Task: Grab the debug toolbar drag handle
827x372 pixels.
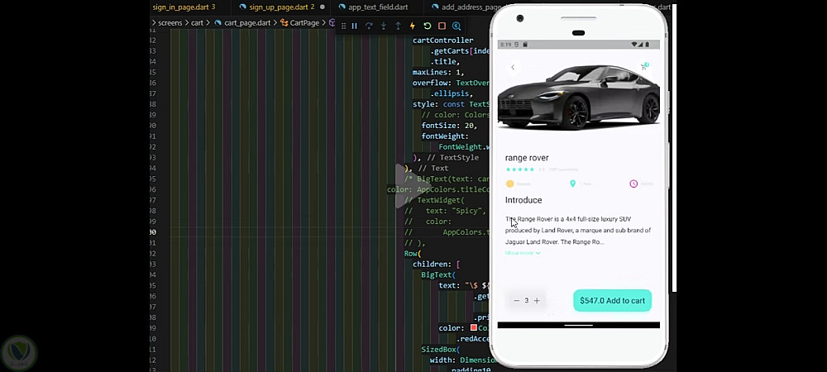Action: coord(343,26)
